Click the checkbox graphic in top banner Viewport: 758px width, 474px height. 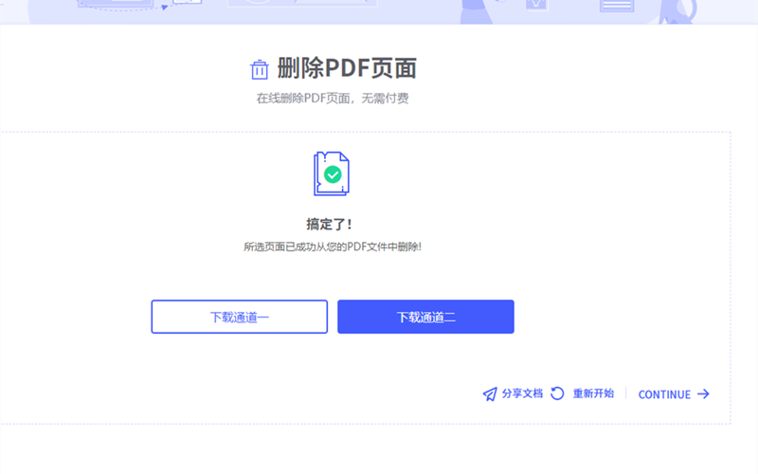pos(537,5)
